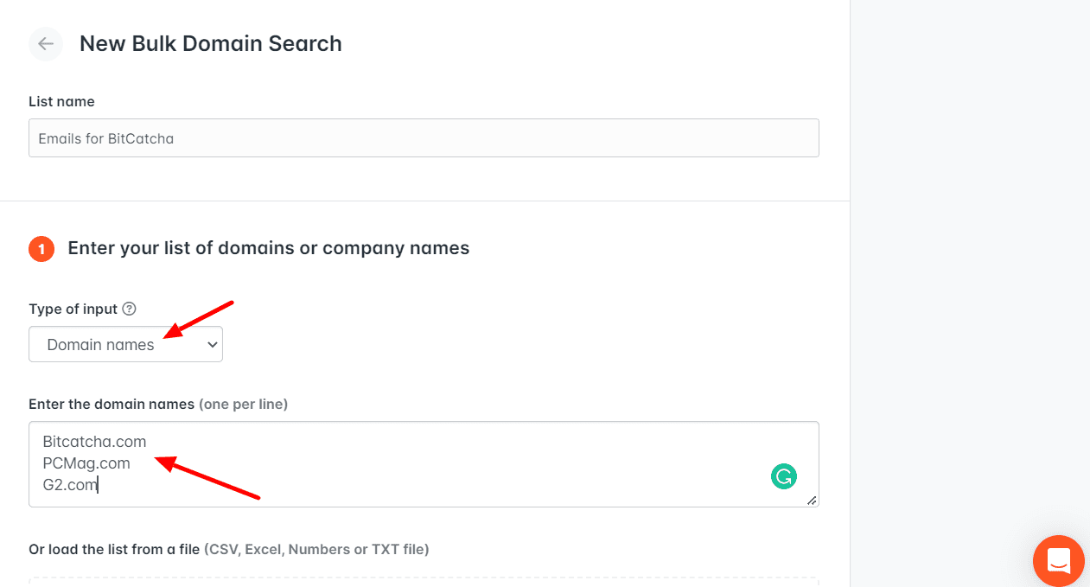Focus the List name field

click(x=424, y=138)
